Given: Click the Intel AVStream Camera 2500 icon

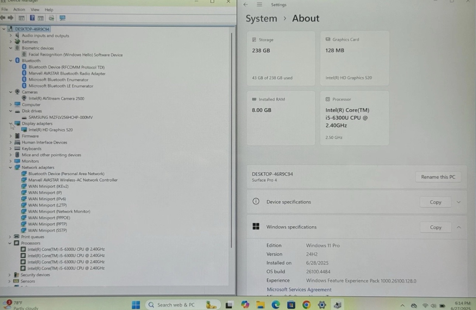Looking at the screenshot, I should point(24,98).
